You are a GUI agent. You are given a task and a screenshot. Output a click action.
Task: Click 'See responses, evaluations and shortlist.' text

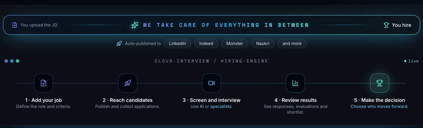pos(296,109)
